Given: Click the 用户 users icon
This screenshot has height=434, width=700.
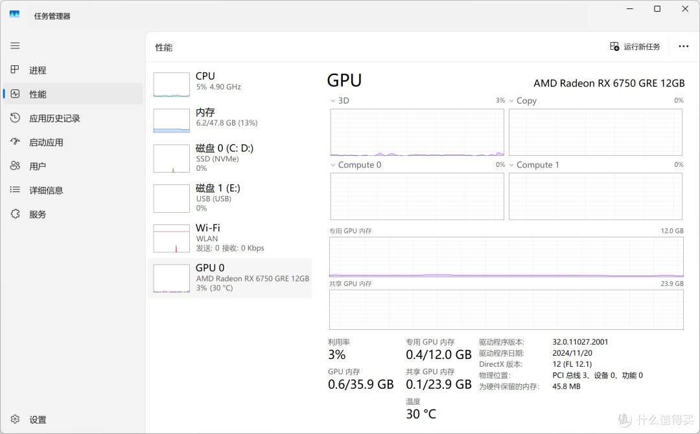Looking at the screenshot, I should [x=15, y=166].
